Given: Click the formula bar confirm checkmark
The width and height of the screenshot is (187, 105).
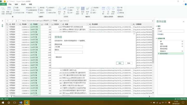Looking at the screenshot, I should [12, 21].
